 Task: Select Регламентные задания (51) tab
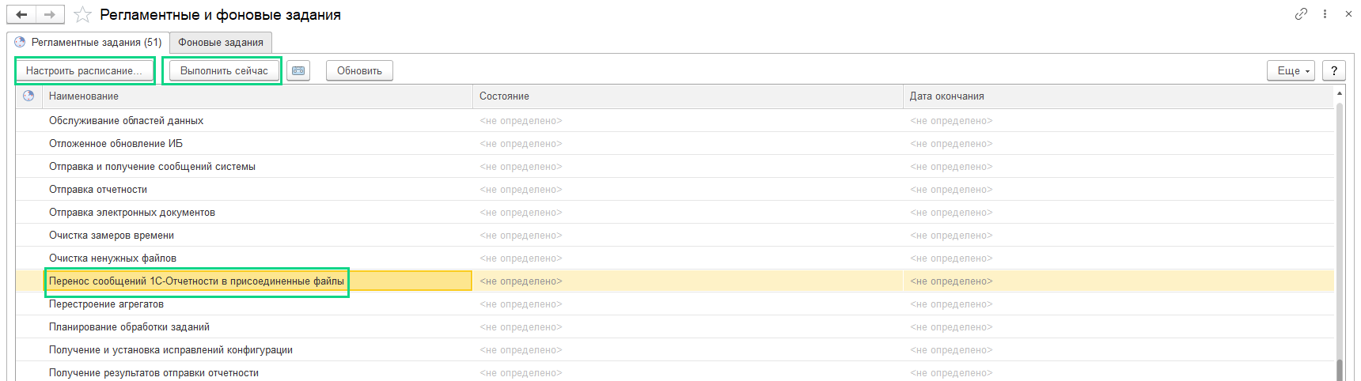(x=89, y=42)
